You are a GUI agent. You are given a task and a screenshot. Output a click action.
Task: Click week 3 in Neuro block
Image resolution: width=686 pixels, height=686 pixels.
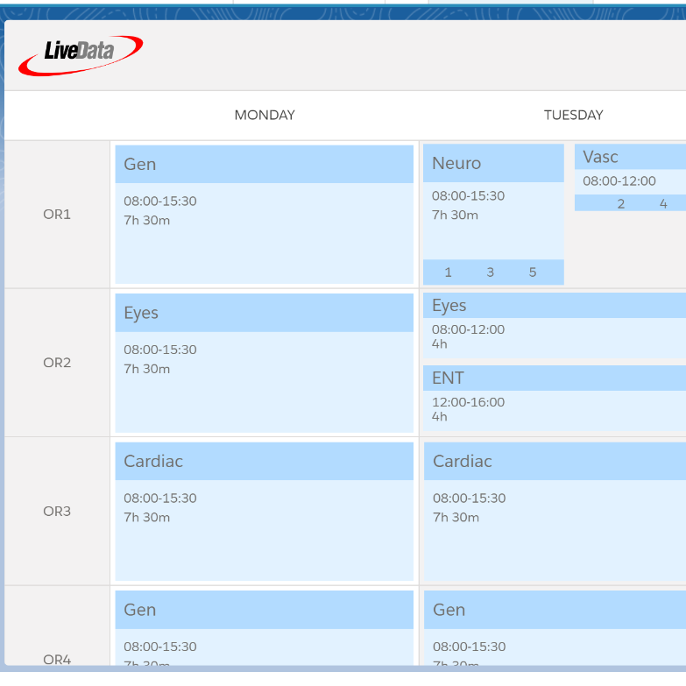pyautogui.click(x=491, y=272)
